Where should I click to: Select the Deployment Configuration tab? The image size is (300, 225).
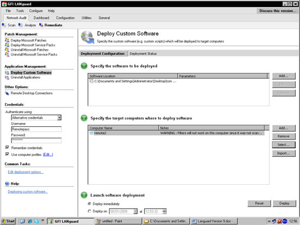coord(103,54)
